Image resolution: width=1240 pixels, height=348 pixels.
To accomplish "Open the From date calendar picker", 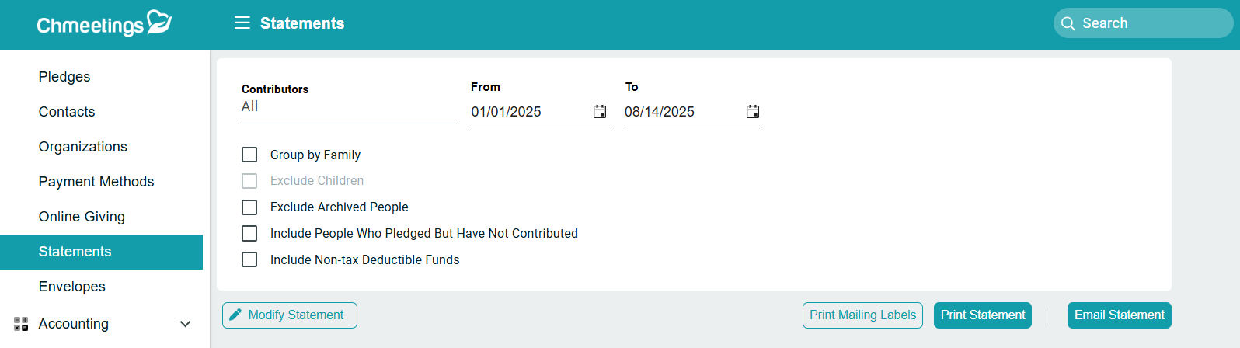I will click(600, 112).
